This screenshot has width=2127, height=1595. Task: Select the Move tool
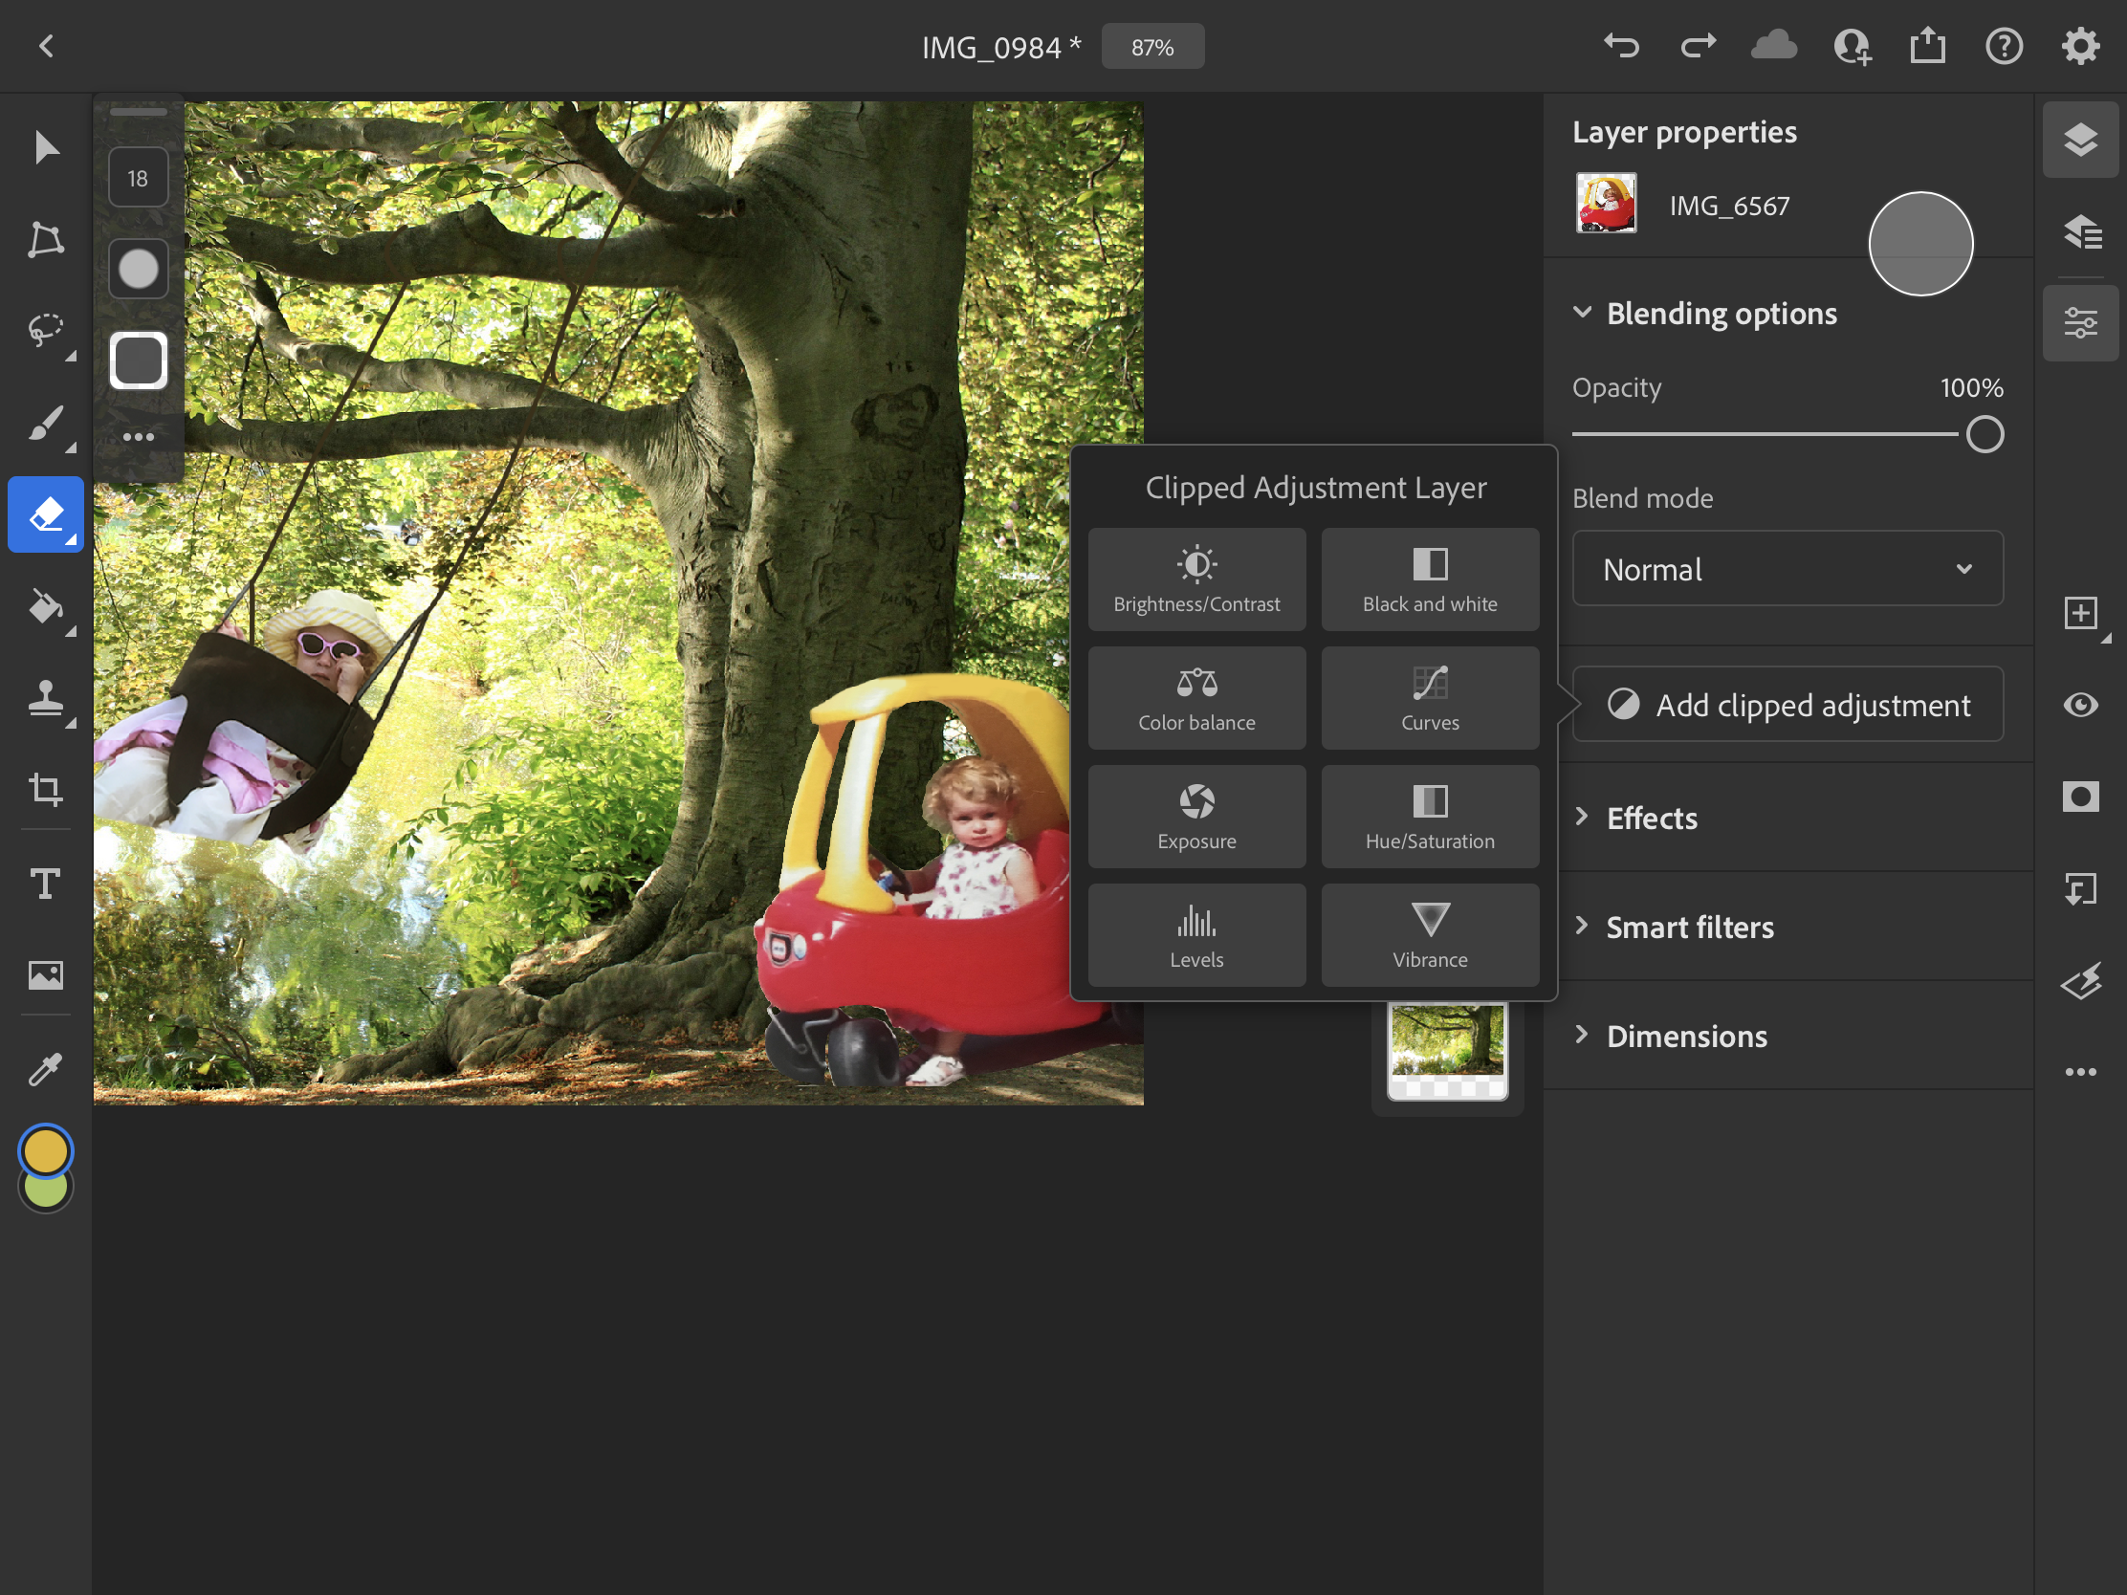click(x=45, y=148)
